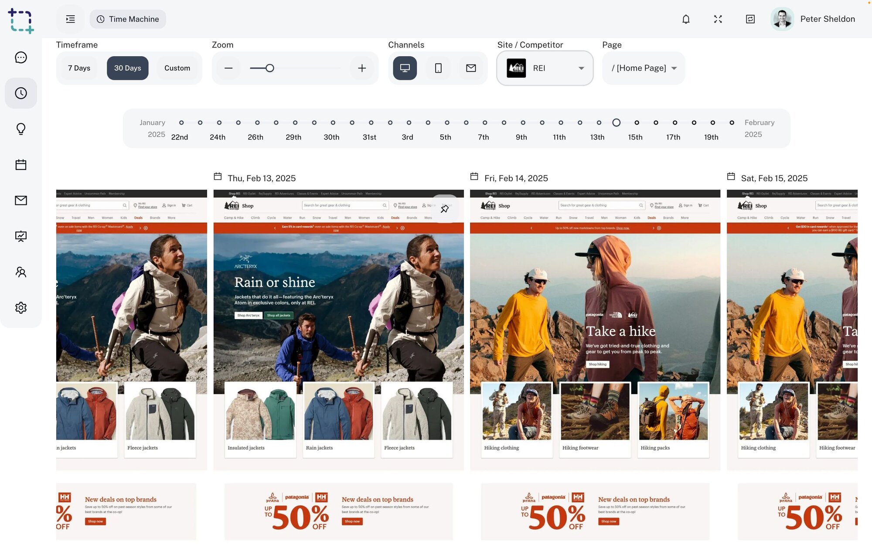
Task: Select the 13th timeline marker
Action: click(x=599, y=123)
